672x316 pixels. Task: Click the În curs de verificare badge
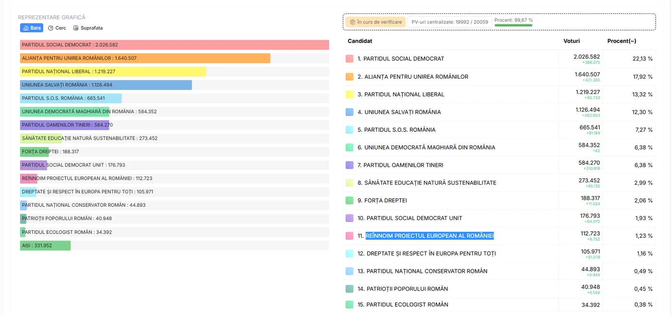[376, 22]
